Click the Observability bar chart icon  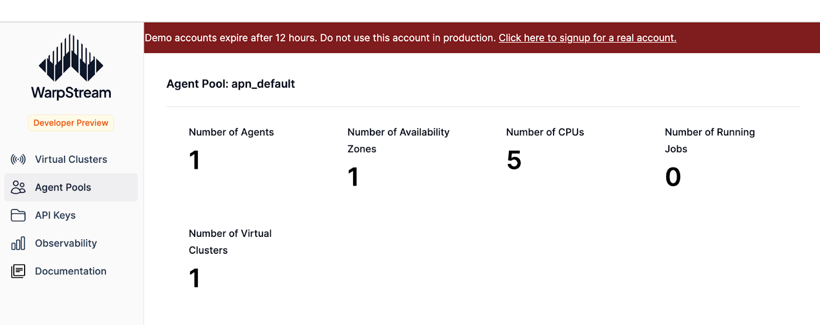click(x=18, y=243)
